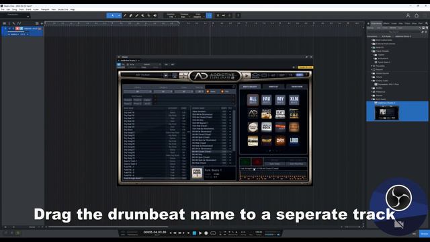The width and height of the screenshot is (430, 242).
Task: Click the Funk Beats 1 pack thumbnail
Action: point(197,173)
